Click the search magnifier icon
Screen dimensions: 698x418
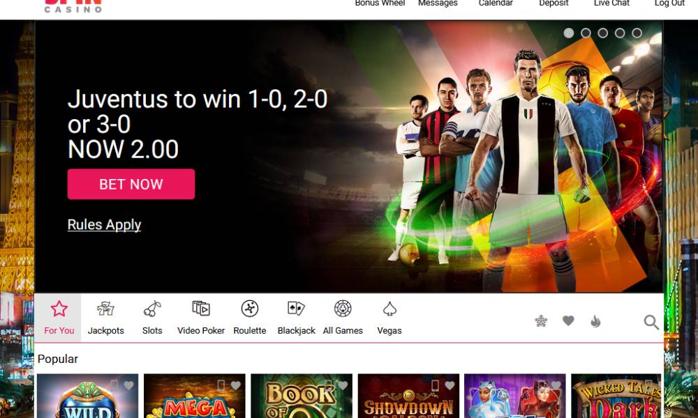tap(651, 322)
